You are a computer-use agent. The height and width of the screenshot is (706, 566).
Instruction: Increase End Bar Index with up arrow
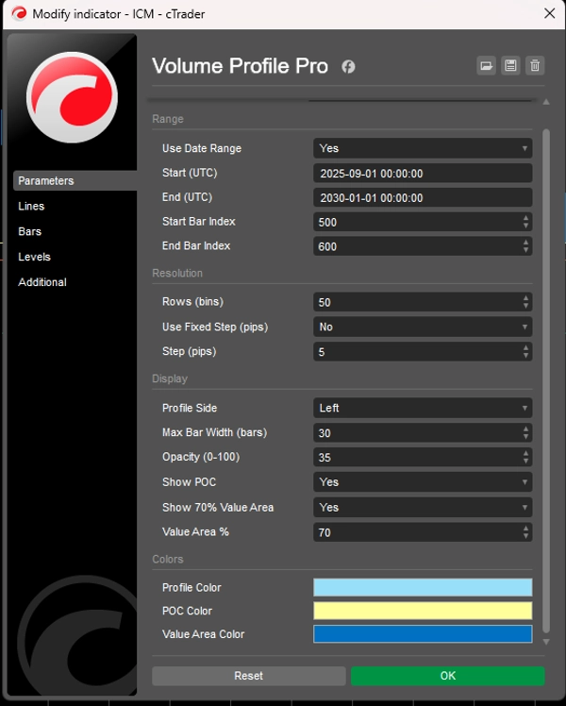click(x=525, y=243)
